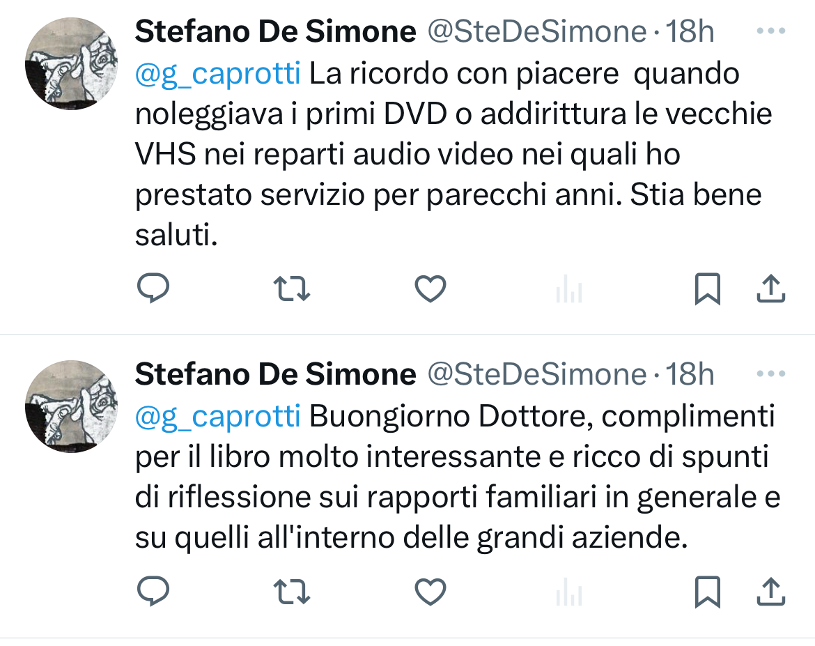
Task: Open first tweet's author name Stefano De Simone
Action: click(275, 31)
